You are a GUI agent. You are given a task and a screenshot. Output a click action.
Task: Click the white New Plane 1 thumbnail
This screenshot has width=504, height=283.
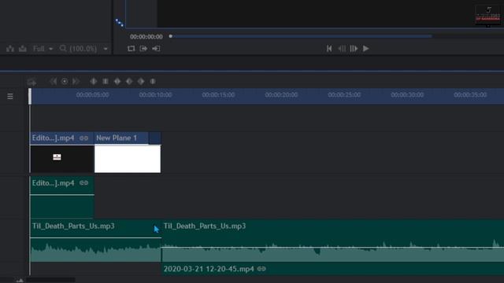128,159
